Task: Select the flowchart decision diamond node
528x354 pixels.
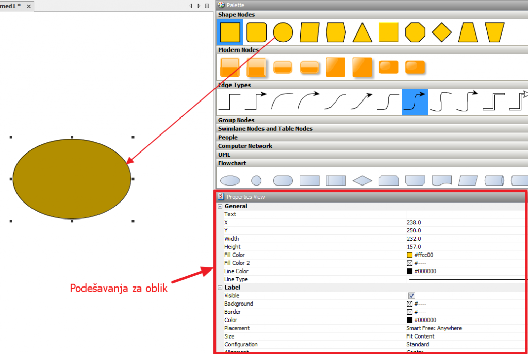Action: tap(362, 181)
